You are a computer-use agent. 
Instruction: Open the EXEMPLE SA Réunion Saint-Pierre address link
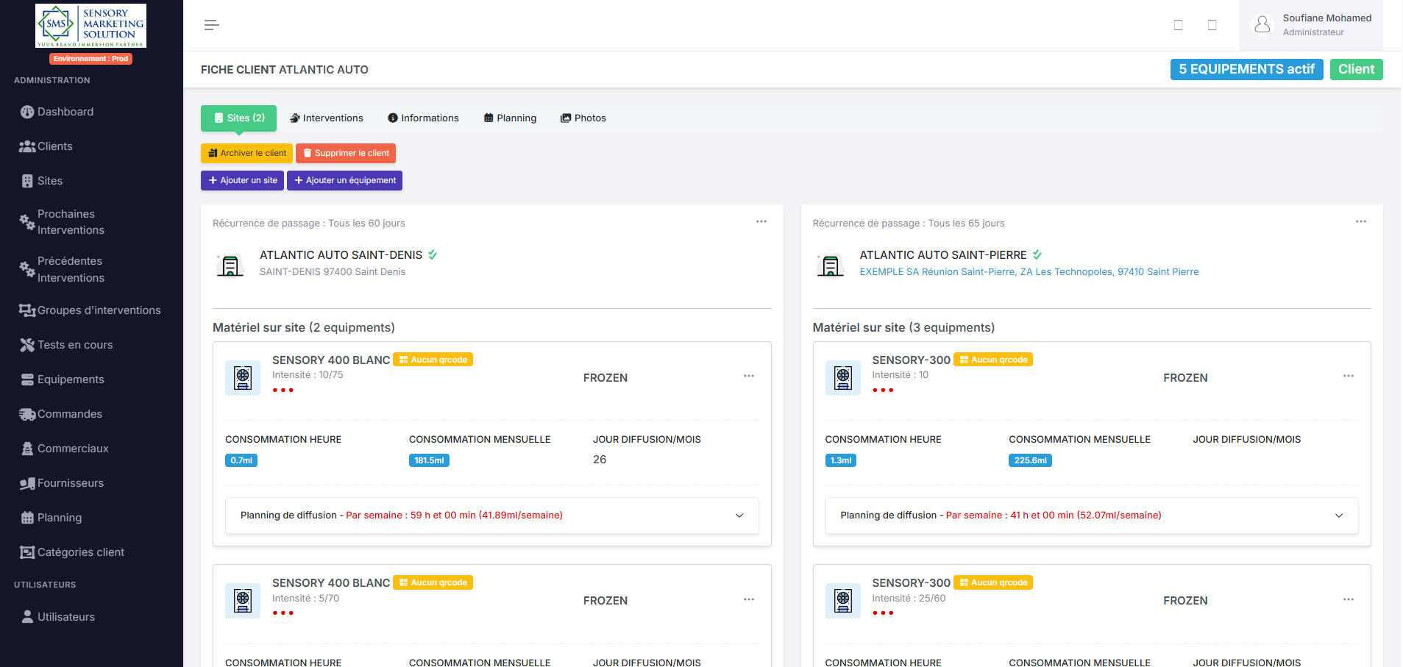(1029, 271)
